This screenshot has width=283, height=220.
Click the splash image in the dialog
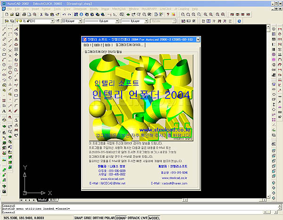[141, 98]
